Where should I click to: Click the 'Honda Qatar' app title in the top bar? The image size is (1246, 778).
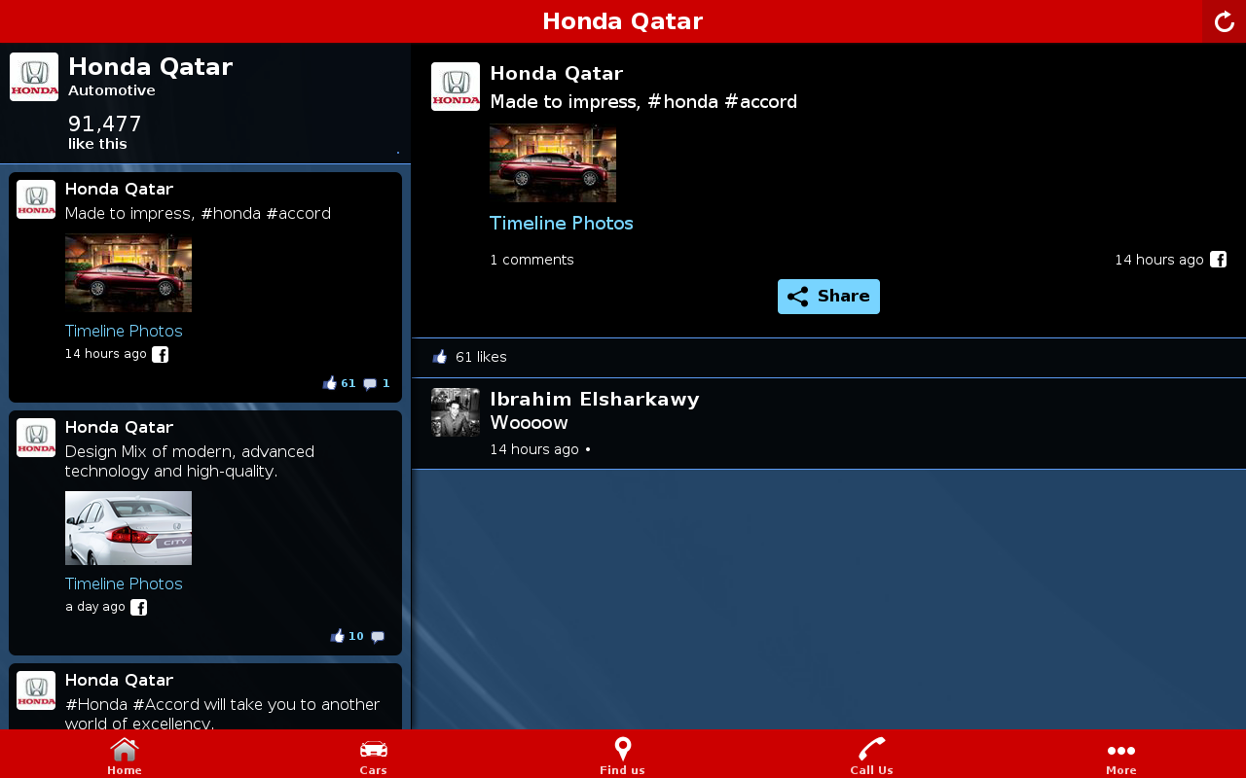(623, 21)
